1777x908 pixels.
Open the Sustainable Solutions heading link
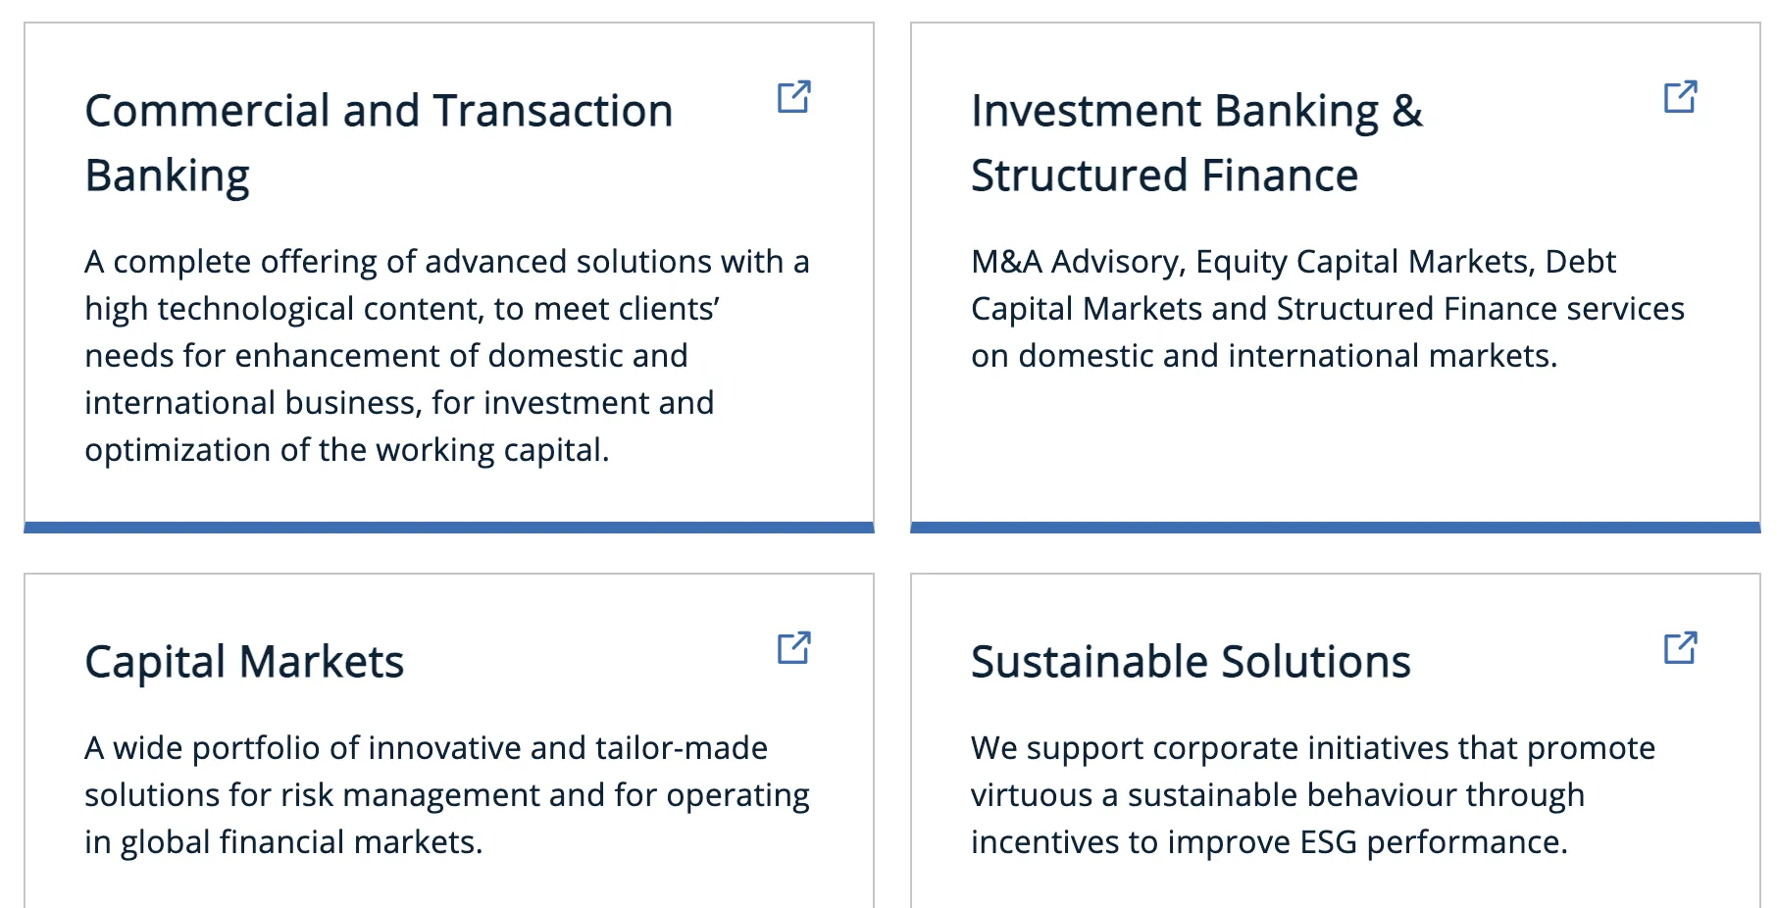click(x=1191, y=662)
